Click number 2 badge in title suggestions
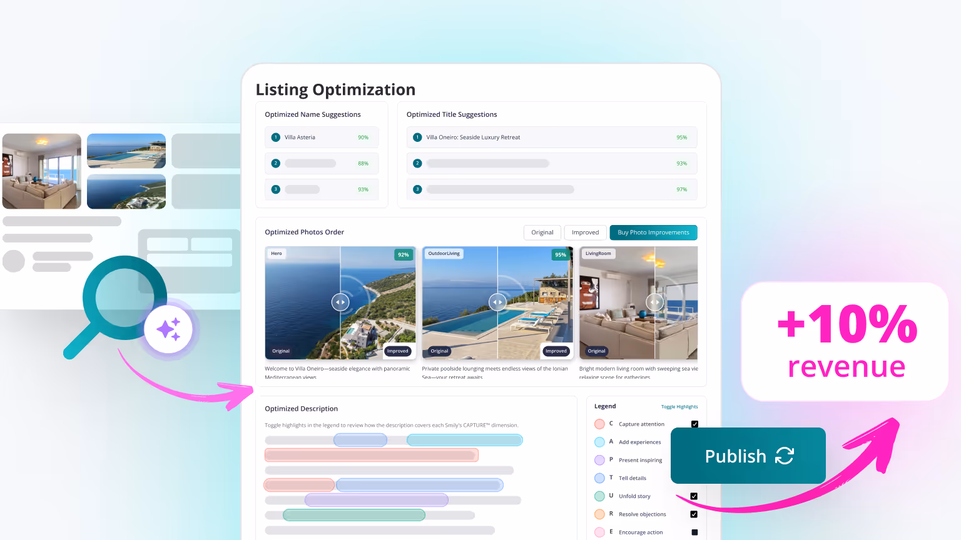961x540 pixels. coord(417,163)
